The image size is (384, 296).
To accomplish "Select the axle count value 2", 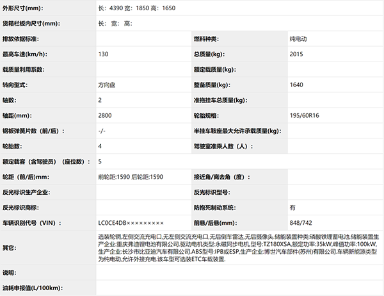I will tap(100, 101).
